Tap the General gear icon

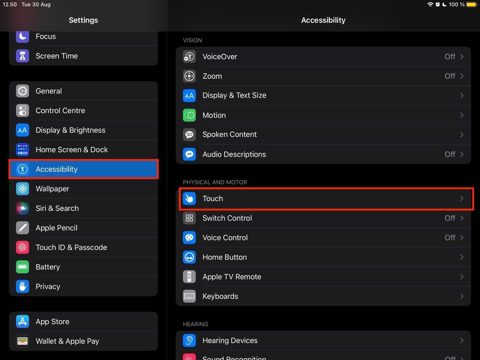coord(22,91)
